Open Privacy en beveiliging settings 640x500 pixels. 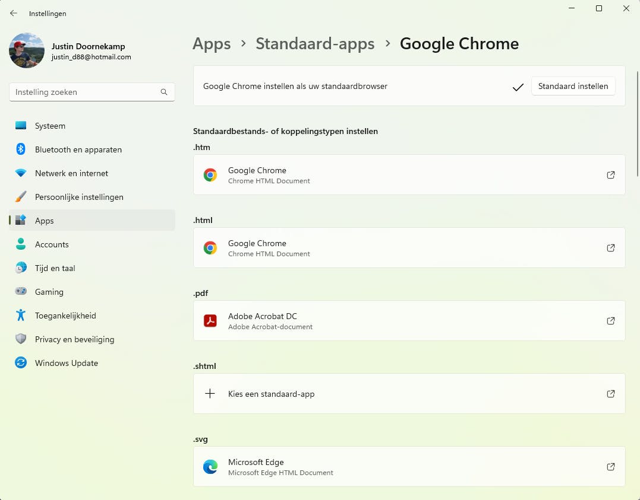[74, 339]
